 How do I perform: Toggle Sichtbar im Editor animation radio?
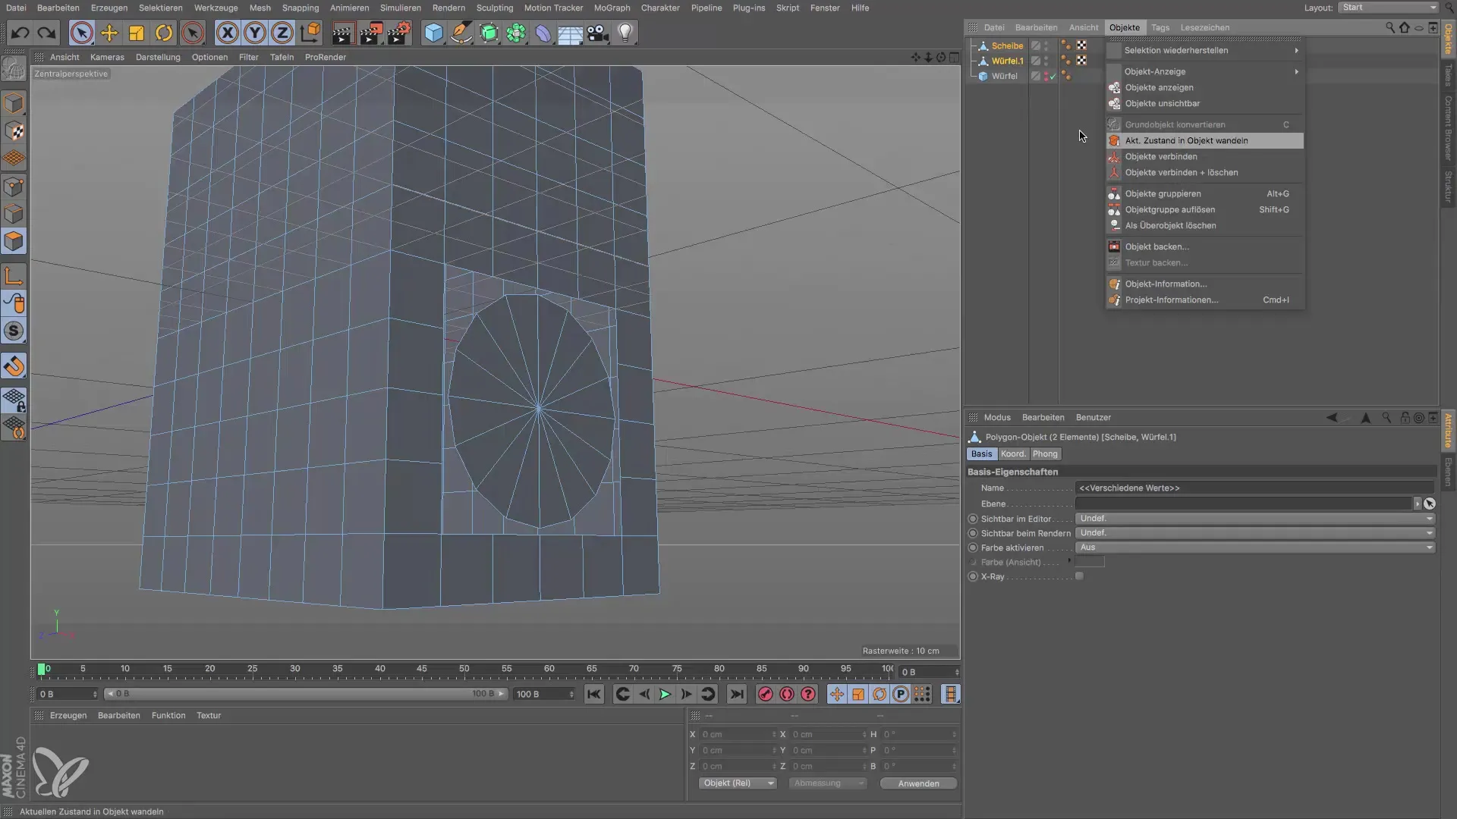click(973, 519)
